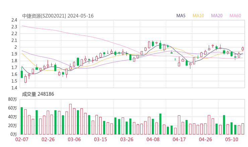Click the MA10 legend label
This screenshot has height=147, width=248.
(198, 16)
